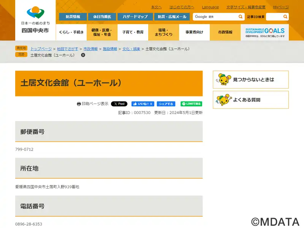304x228 pixels.
Task: Click the postal code 799-0712
Action: (x=24, y=149)
